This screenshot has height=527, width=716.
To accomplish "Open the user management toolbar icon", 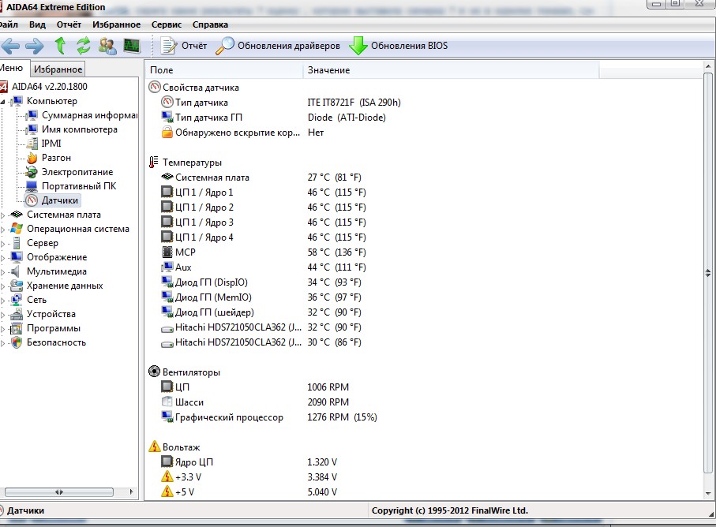I will coord(108,46).
